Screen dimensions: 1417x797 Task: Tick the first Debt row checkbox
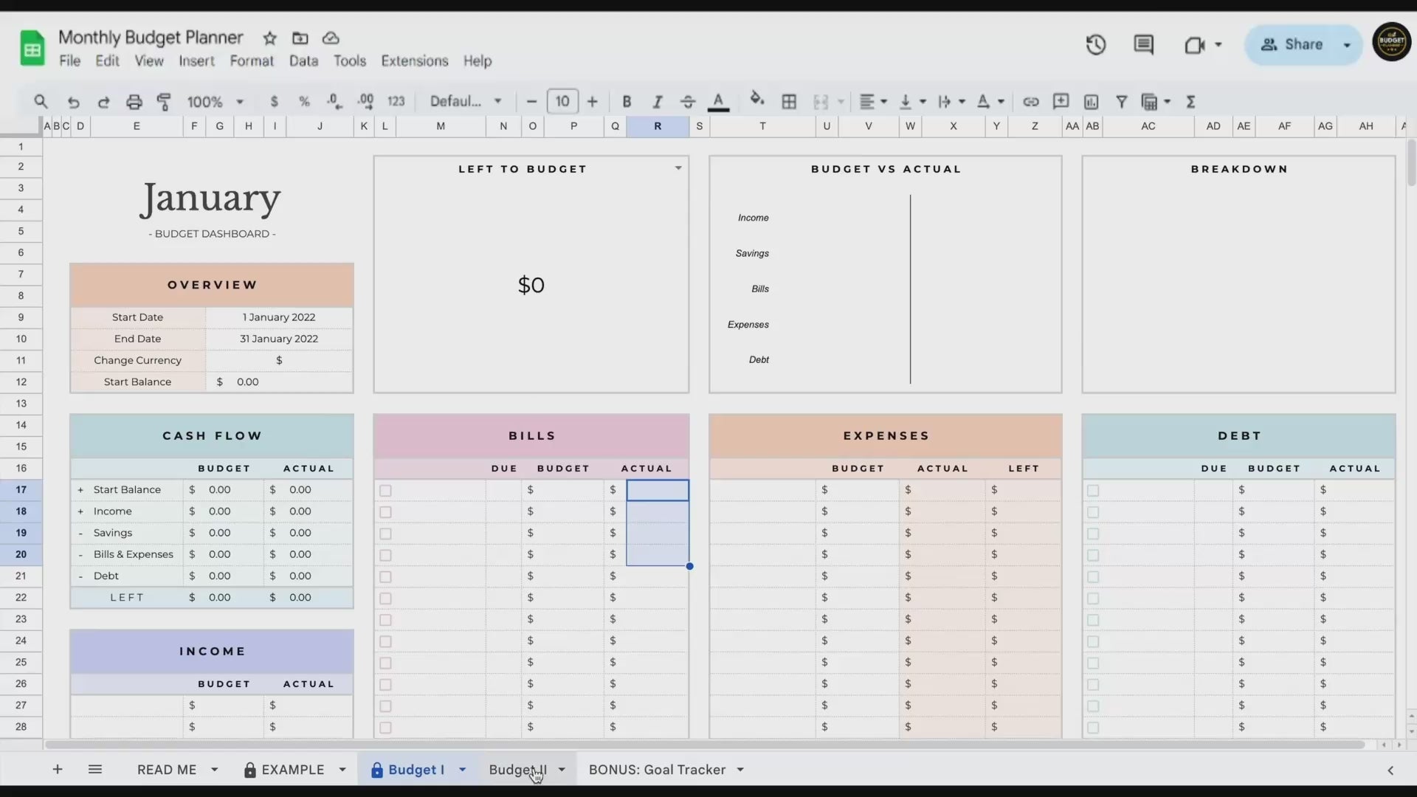pos(1093,491)
